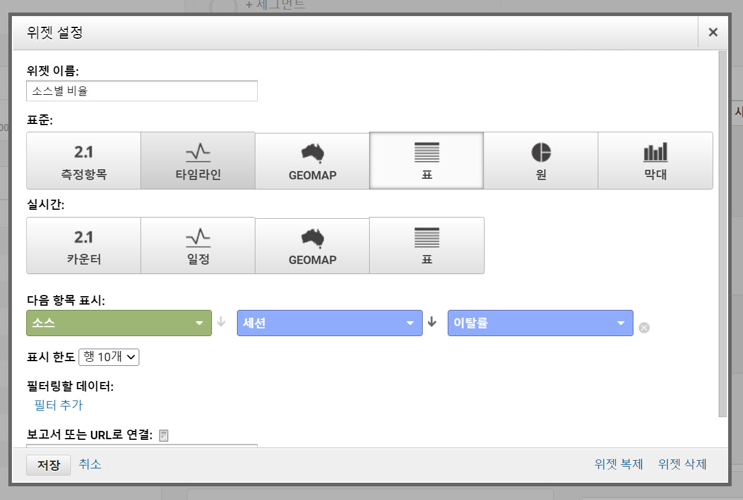
Task: Select standard 측정항목 widget type
Action: click(x=84, y=161)
